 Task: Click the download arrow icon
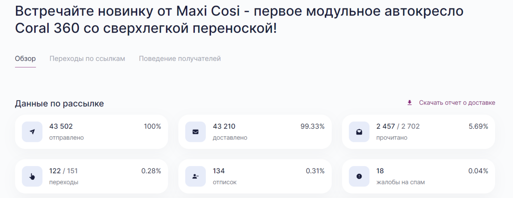409,103
